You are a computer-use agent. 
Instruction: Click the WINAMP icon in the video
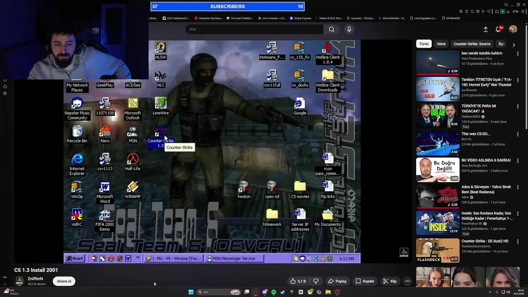(x=132, y=190)
